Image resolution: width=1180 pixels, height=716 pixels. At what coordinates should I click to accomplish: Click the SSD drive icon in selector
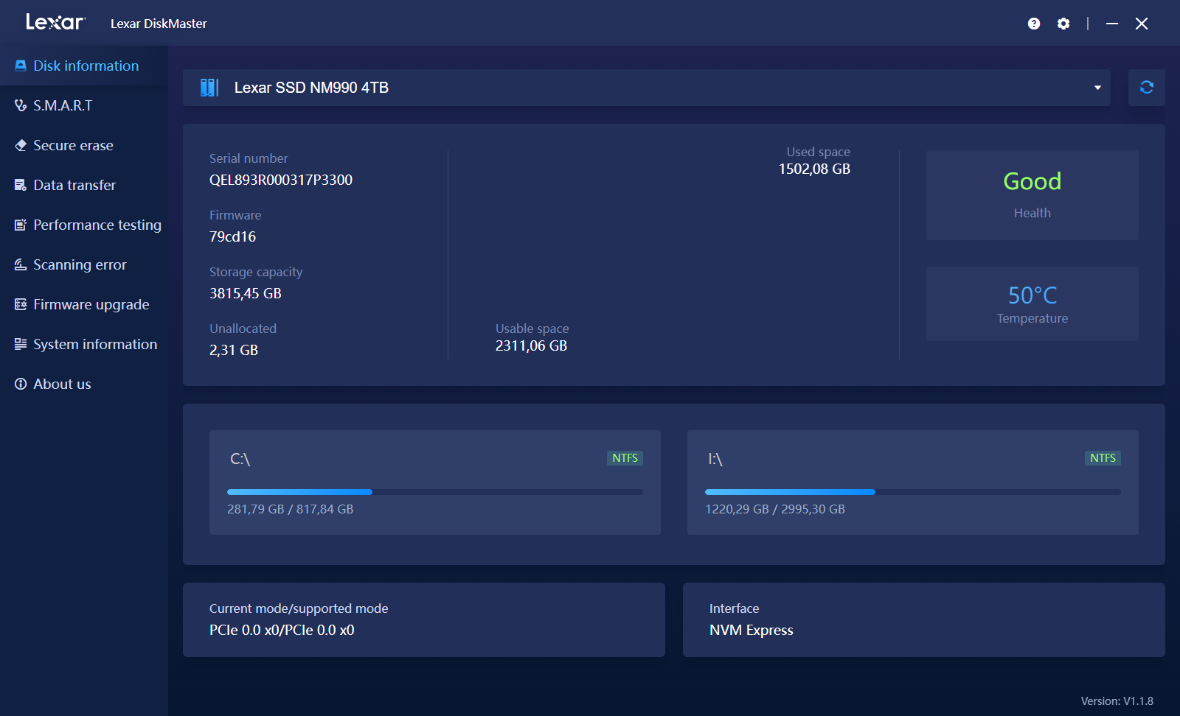pyautogui.click(x=209, y=88)
